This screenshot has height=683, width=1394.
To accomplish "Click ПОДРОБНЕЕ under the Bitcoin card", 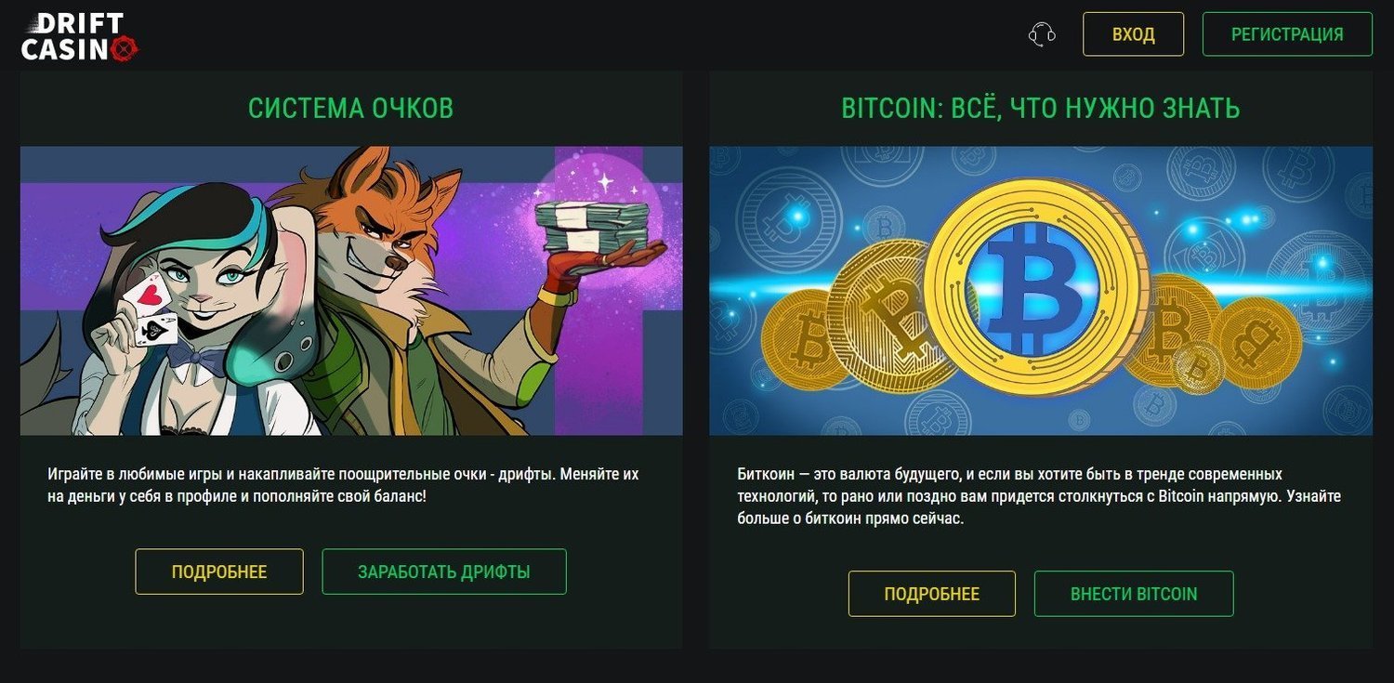I will [x=932, y=594].
